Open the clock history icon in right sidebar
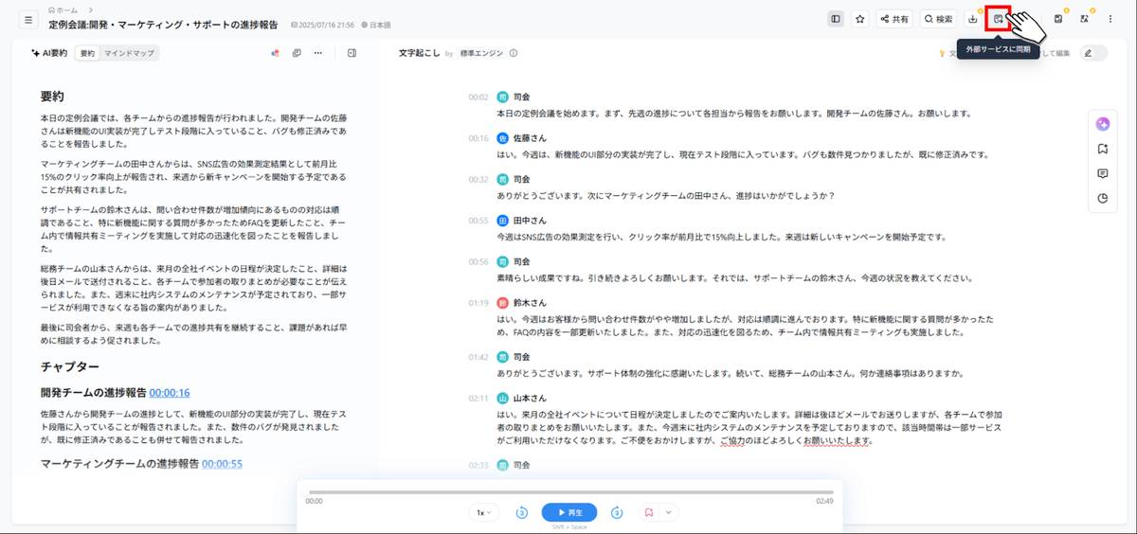The image size is (1137, 534). (x=1103, y=199)
